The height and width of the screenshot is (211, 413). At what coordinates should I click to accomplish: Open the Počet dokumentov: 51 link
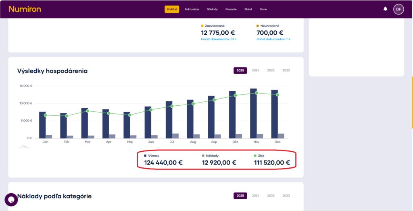(219, 39)
